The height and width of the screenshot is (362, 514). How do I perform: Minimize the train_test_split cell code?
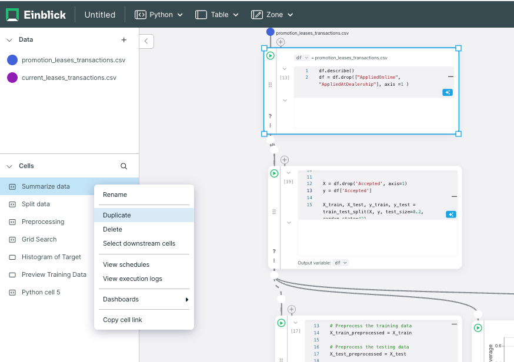pyautogui.click(x=454, y=196)
